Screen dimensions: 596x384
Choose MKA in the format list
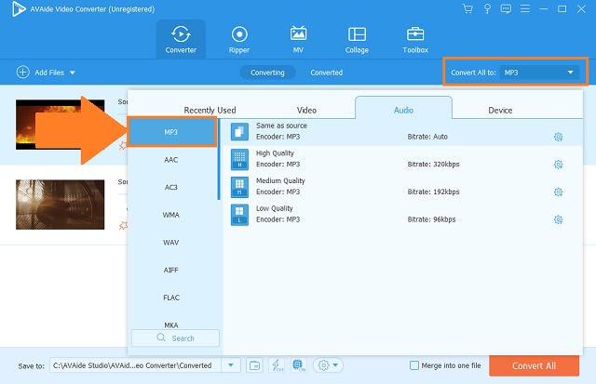coord(171,324)
